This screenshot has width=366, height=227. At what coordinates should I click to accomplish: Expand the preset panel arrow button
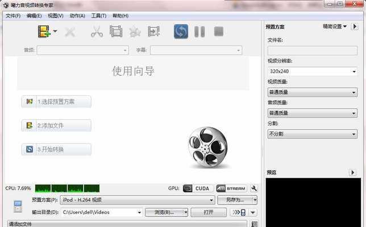[355, 26]
